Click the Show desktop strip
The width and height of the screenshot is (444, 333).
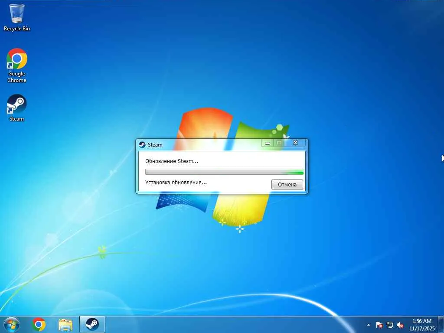pyautogui.click(x=441, y=324)
